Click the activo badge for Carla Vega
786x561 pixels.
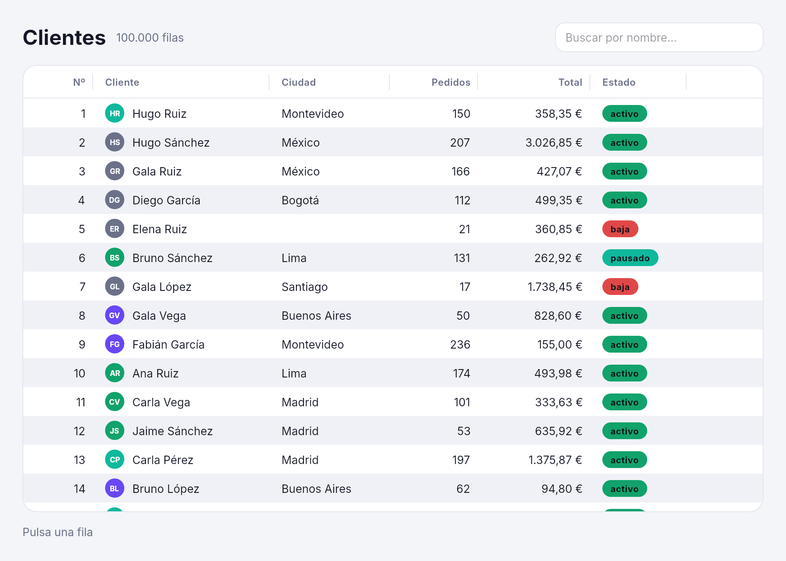[x=624, y=402]
